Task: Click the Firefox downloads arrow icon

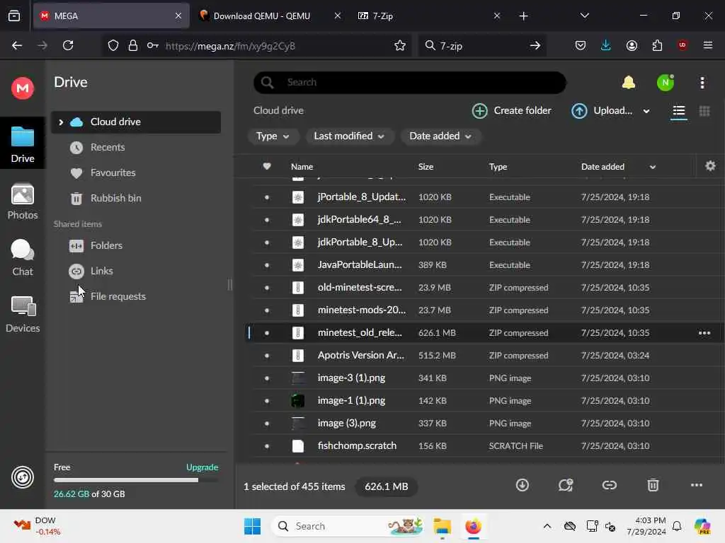Action: [x=605, y=45]
